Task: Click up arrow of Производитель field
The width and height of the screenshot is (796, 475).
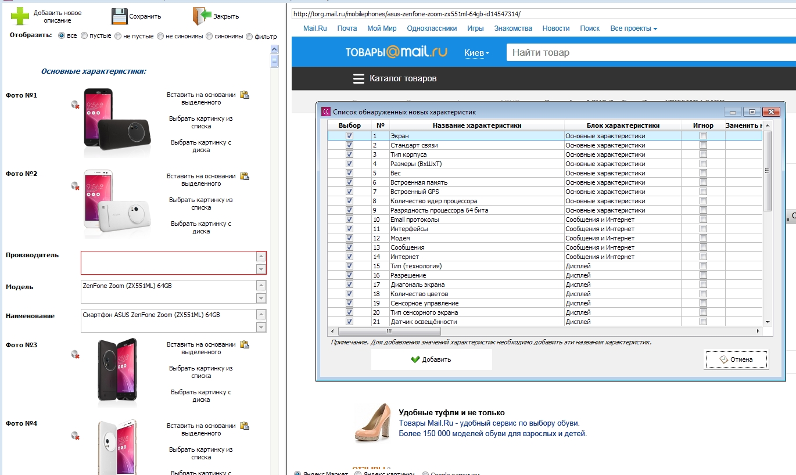Action: click(x=261, y=256)
